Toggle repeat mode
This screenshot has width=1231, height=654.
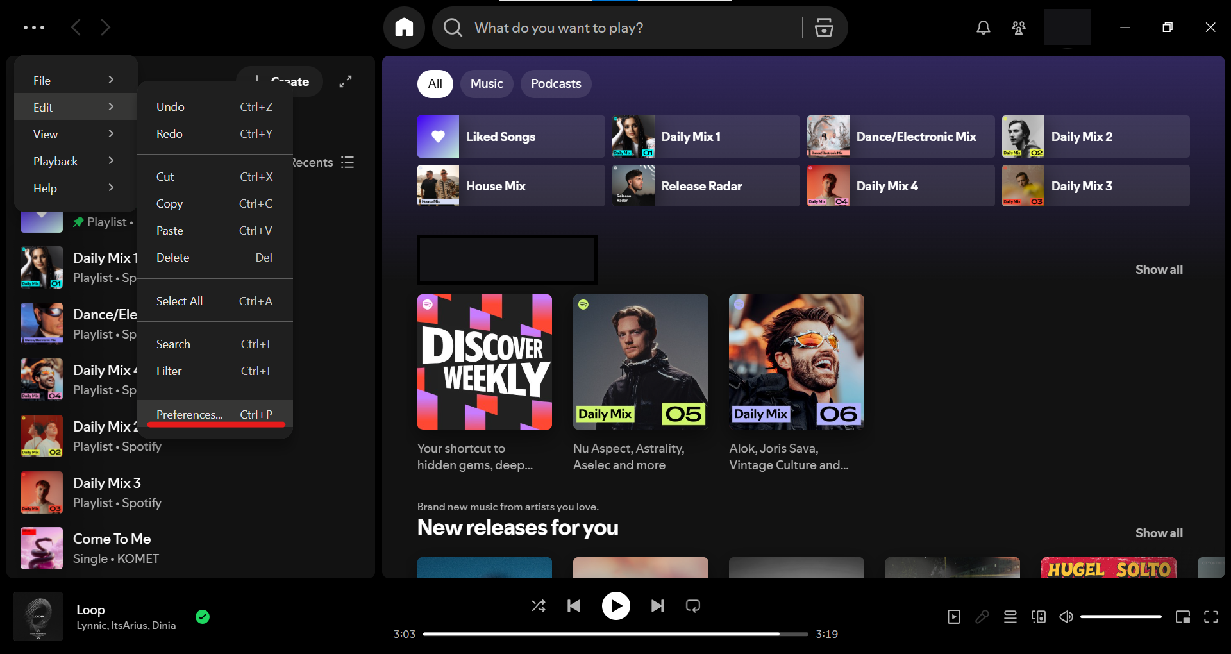pyautogui.click(x=693, y=606)
